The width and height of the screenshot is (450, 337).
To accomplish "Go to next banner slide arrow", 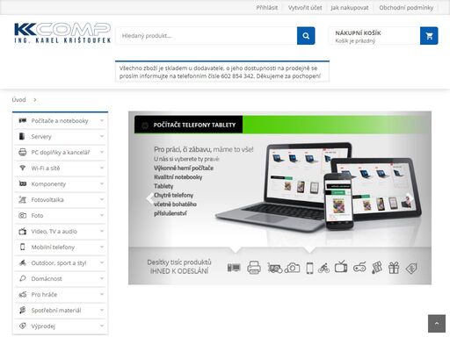I will tap(410, 198).
